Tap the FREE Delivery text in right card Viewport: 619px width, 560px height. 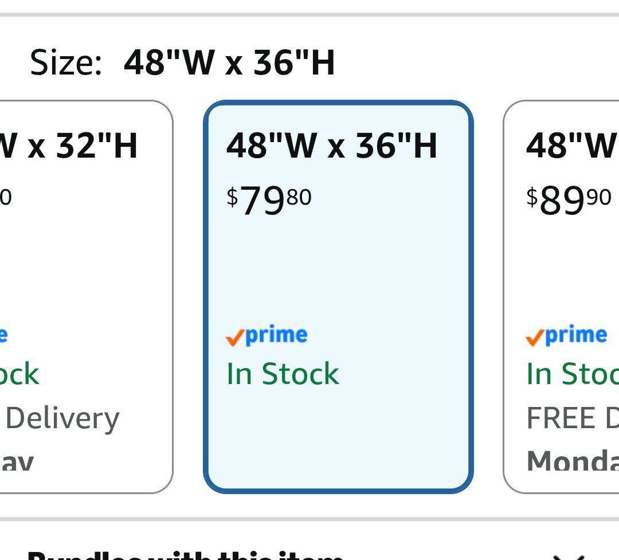(x=573, y=418)
